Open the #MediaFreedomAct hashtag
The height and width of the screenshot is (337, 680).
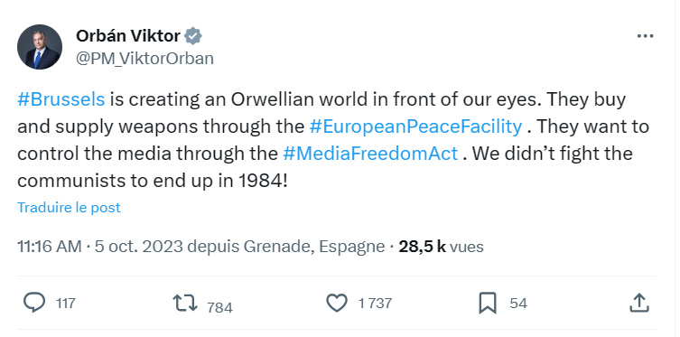coord(370,154)
